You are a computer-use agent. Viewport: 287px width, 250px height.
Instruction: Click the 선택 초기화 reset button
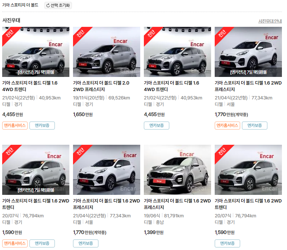(58, 5)
